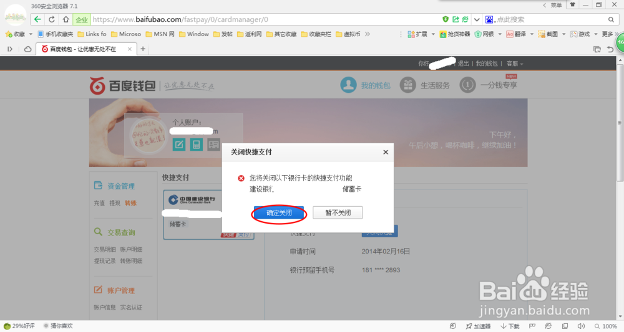Open the Links fo bookmark folder

pos(92,34)
